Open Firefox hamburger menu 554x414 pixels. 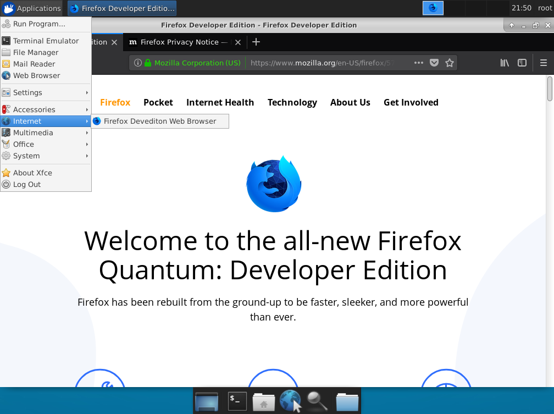tap(544, 63)
